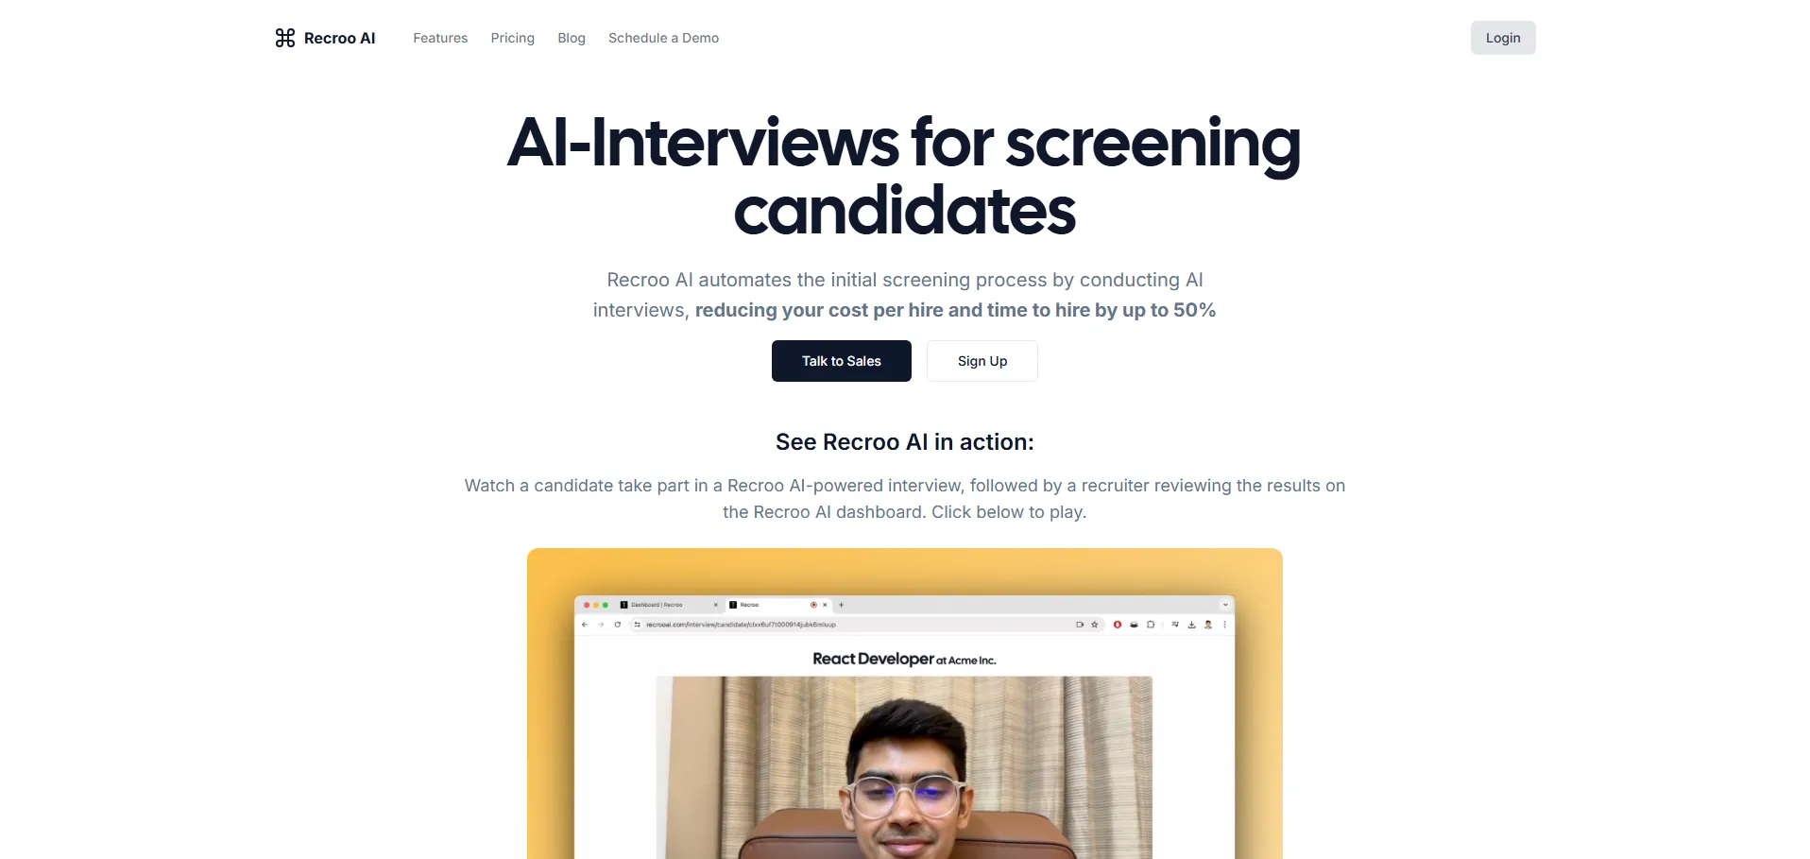Open the Features nav item
1810x859 pixels.
click(x=440, y=38)
